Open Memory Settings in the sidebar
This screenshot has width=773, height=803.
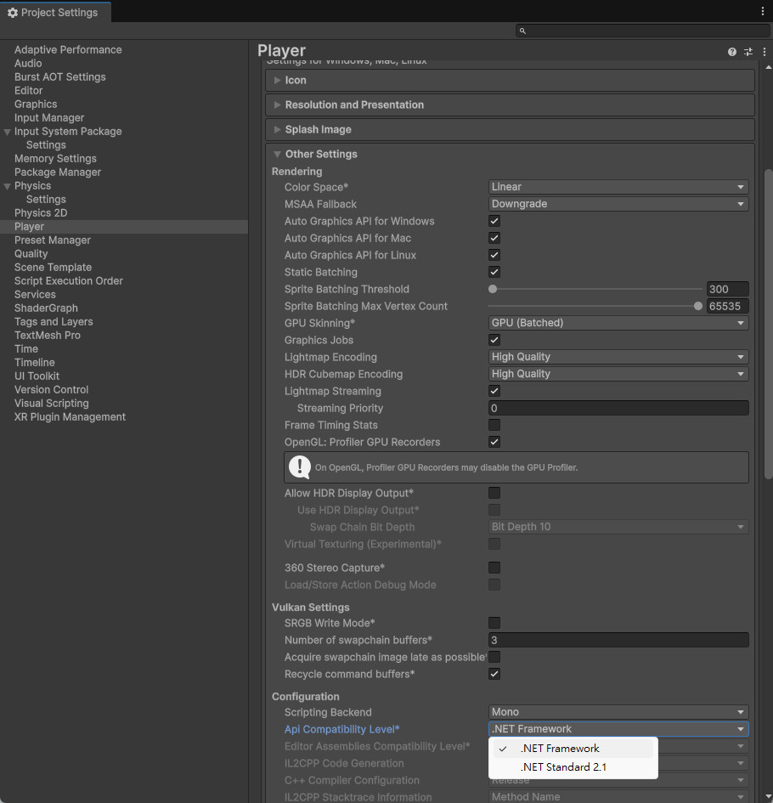pos(55,159)
